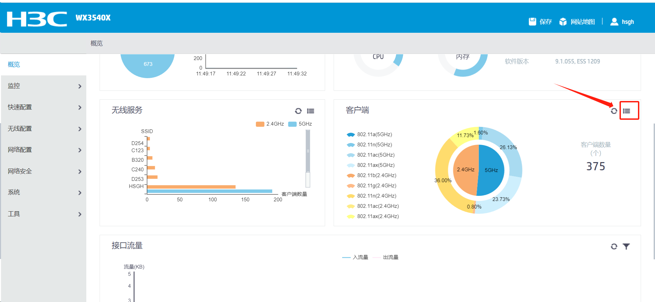Click the B320 SSID label
Screen dimensions: 655x302
(137, 160)
